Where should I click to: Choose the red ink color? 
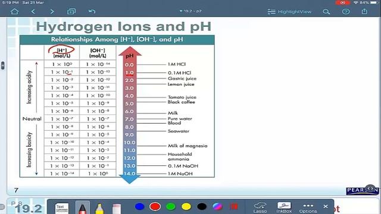pos(155,206)
